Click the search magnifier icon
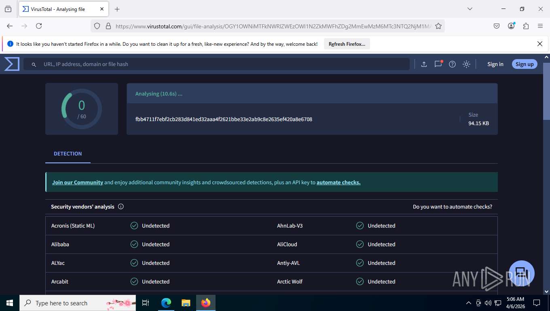Image resolution: width=550 pixels, height=311 pixels. (34, 64)
